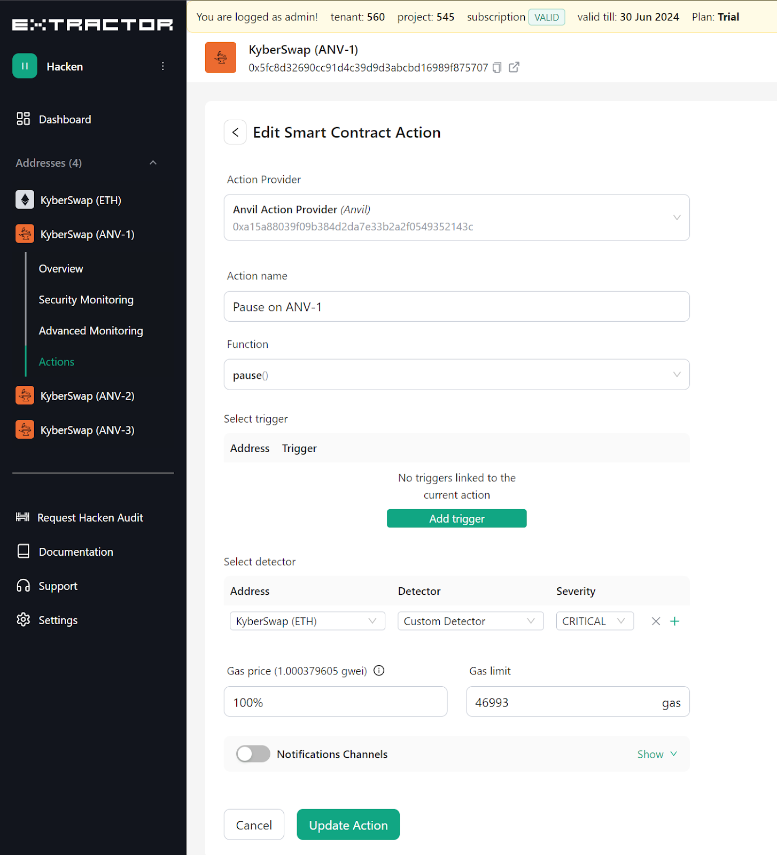Open the address in explorer via the external link icon

pyautogui.click(x=514, y=67)
